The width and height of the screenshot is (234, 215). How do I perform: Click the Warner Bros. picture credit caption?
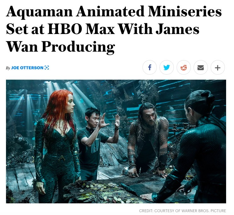[x=183, y=211]
